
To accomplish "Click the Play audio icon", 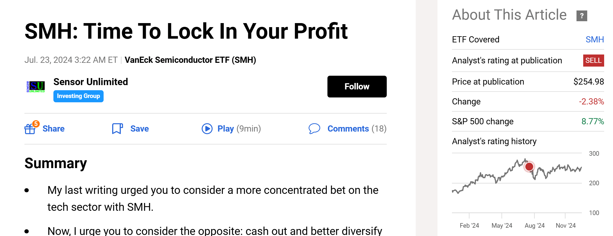I will pos(207,129).
